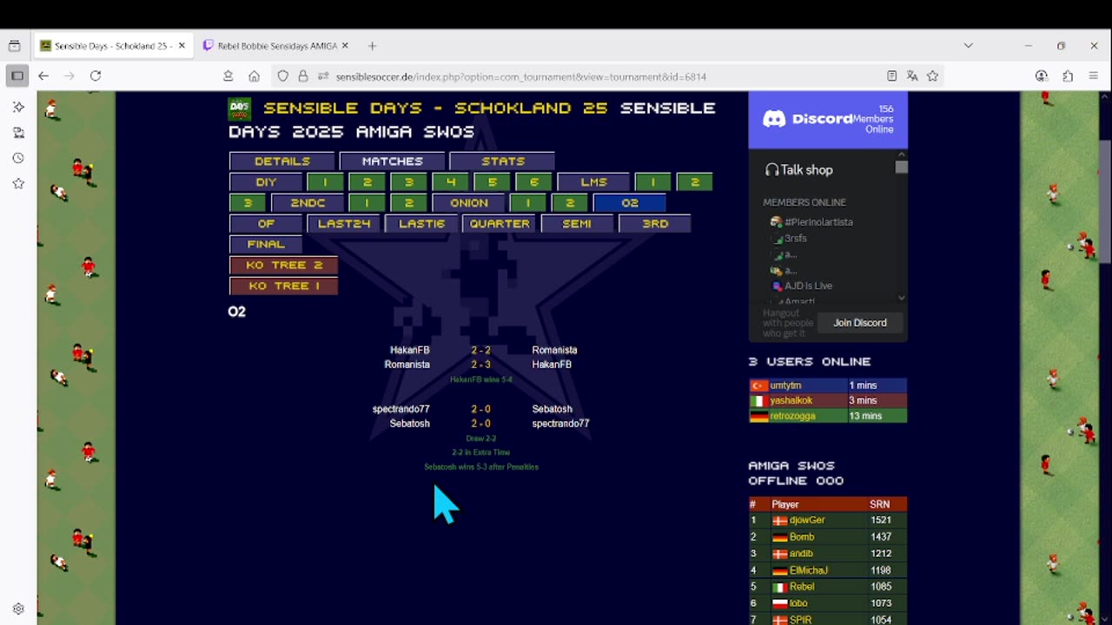
Task: Toggle reader view icon in address bar
Action: [891, 76]
